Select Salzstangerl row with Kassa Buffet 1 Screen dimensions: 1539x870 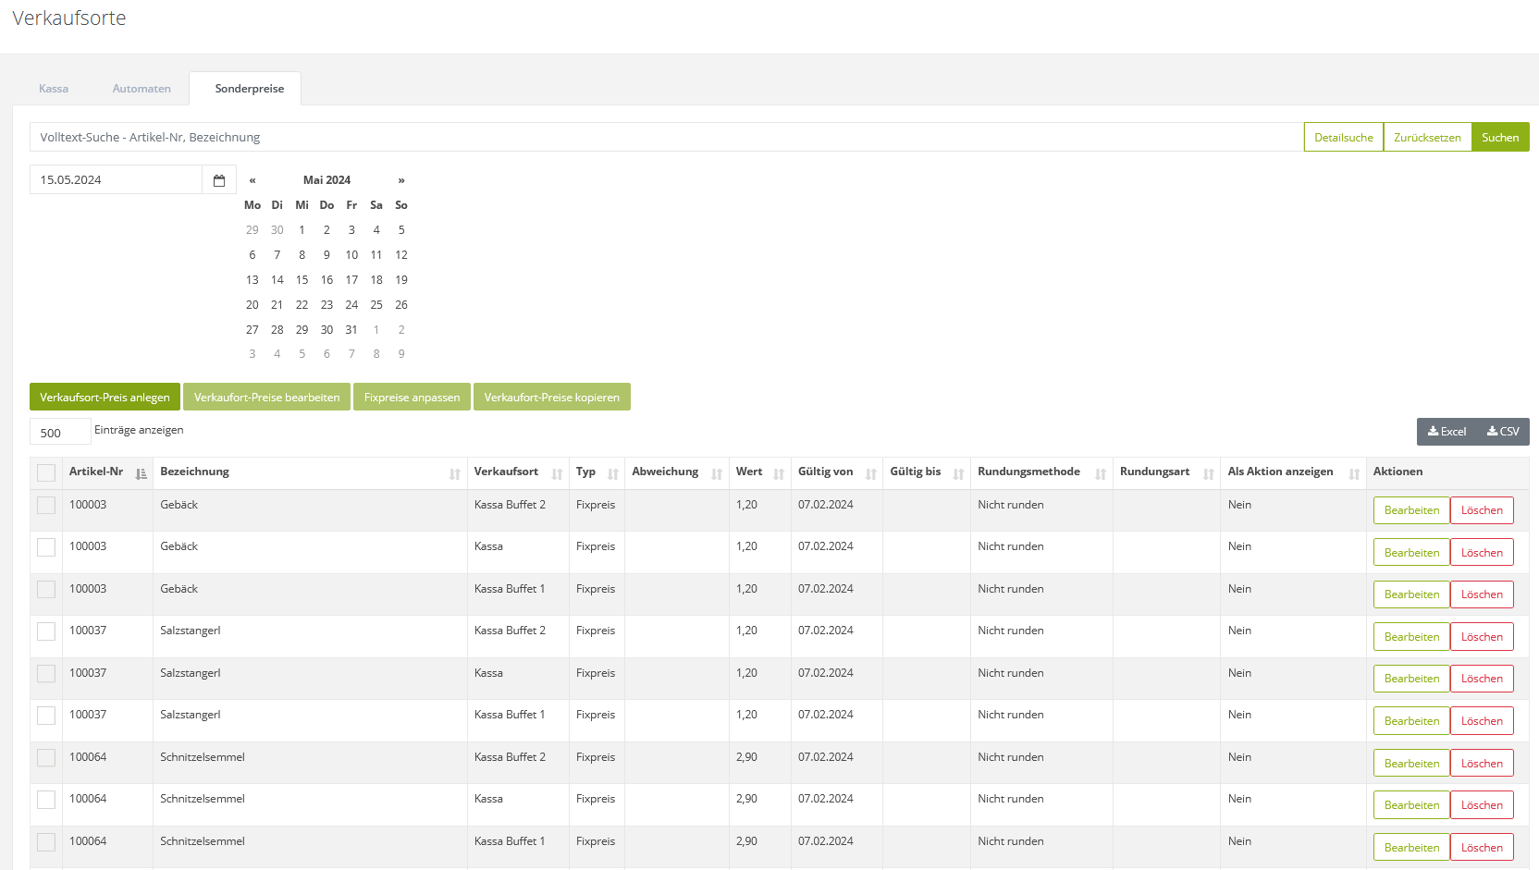[46, 716]
